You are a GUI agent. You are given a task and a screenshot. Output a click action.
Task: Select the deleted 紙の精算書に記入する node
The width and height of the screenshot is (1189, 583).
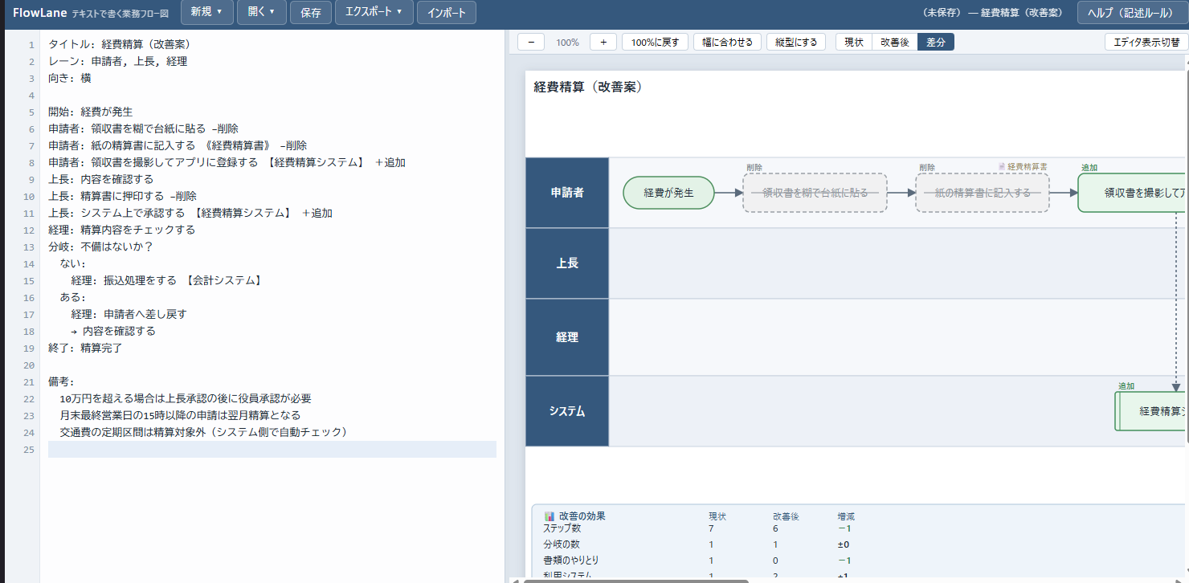[x=983, y=193]
